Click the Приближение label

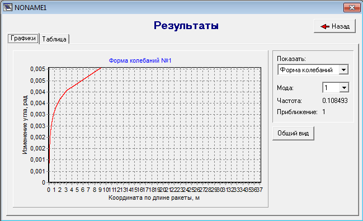297,112
